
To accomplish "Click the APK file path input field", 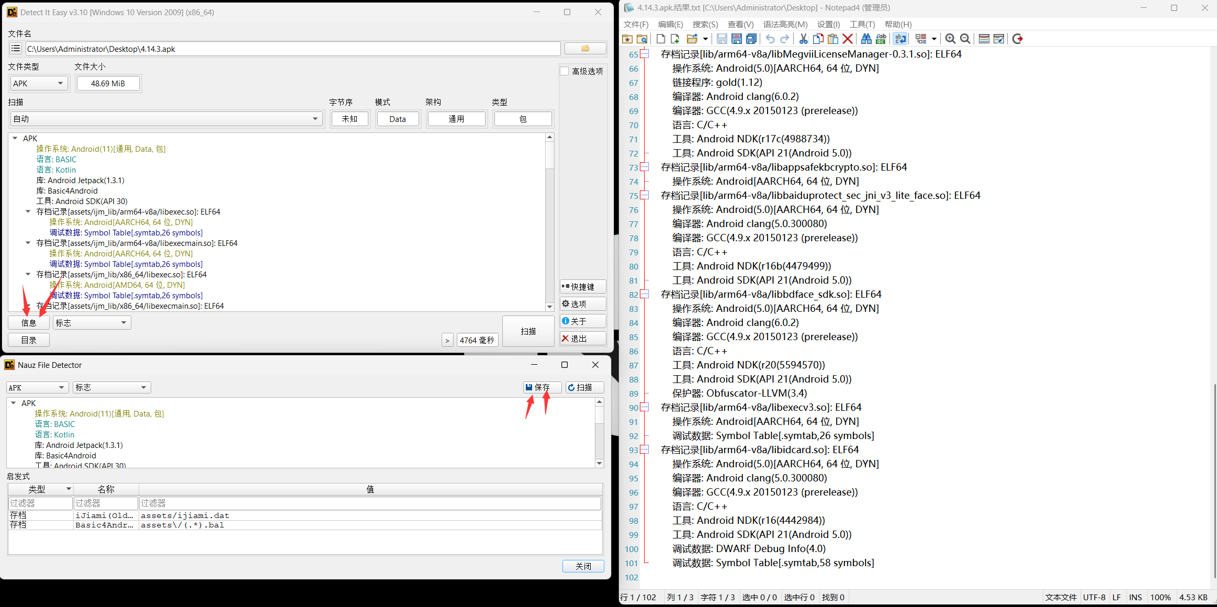I will (x=293, y=49).
